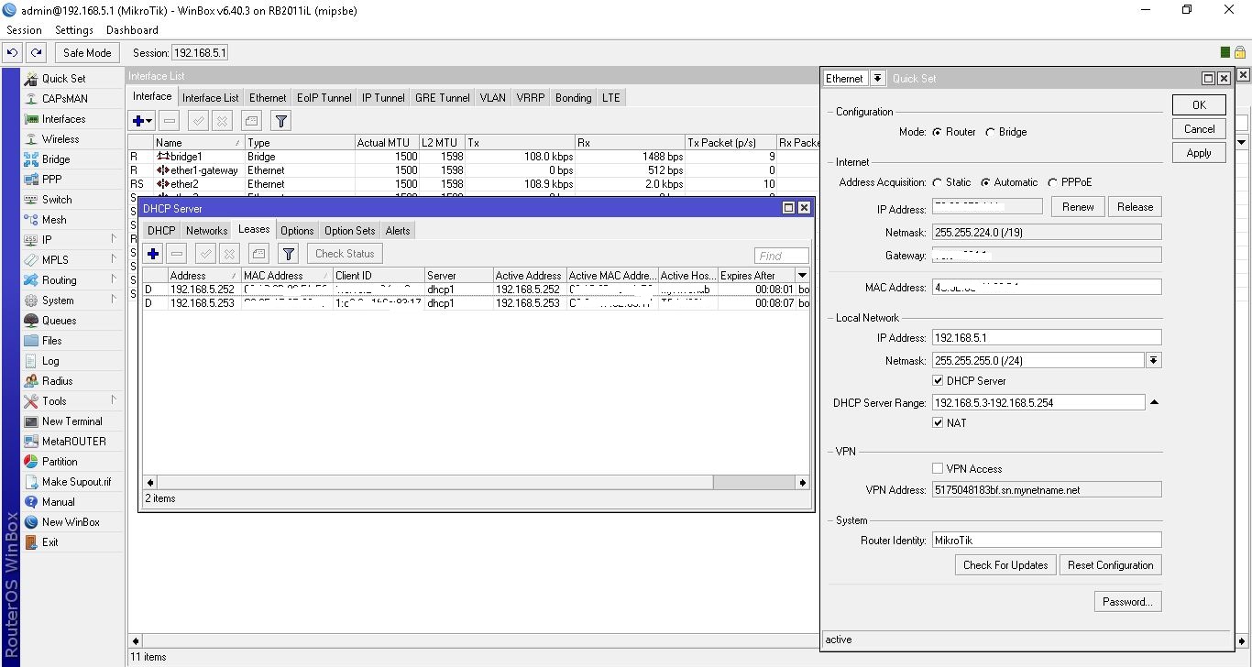Open the Wireless section in the sidebar
The height and width of the screenshot is (667, 1252).
(60, 139)
